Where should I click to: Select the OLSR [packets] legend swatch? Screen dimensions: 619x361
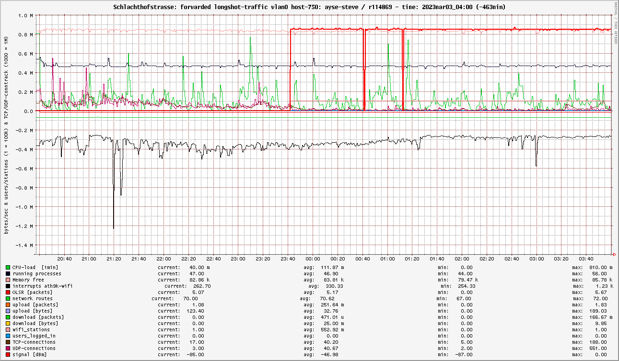coord(8,292)
